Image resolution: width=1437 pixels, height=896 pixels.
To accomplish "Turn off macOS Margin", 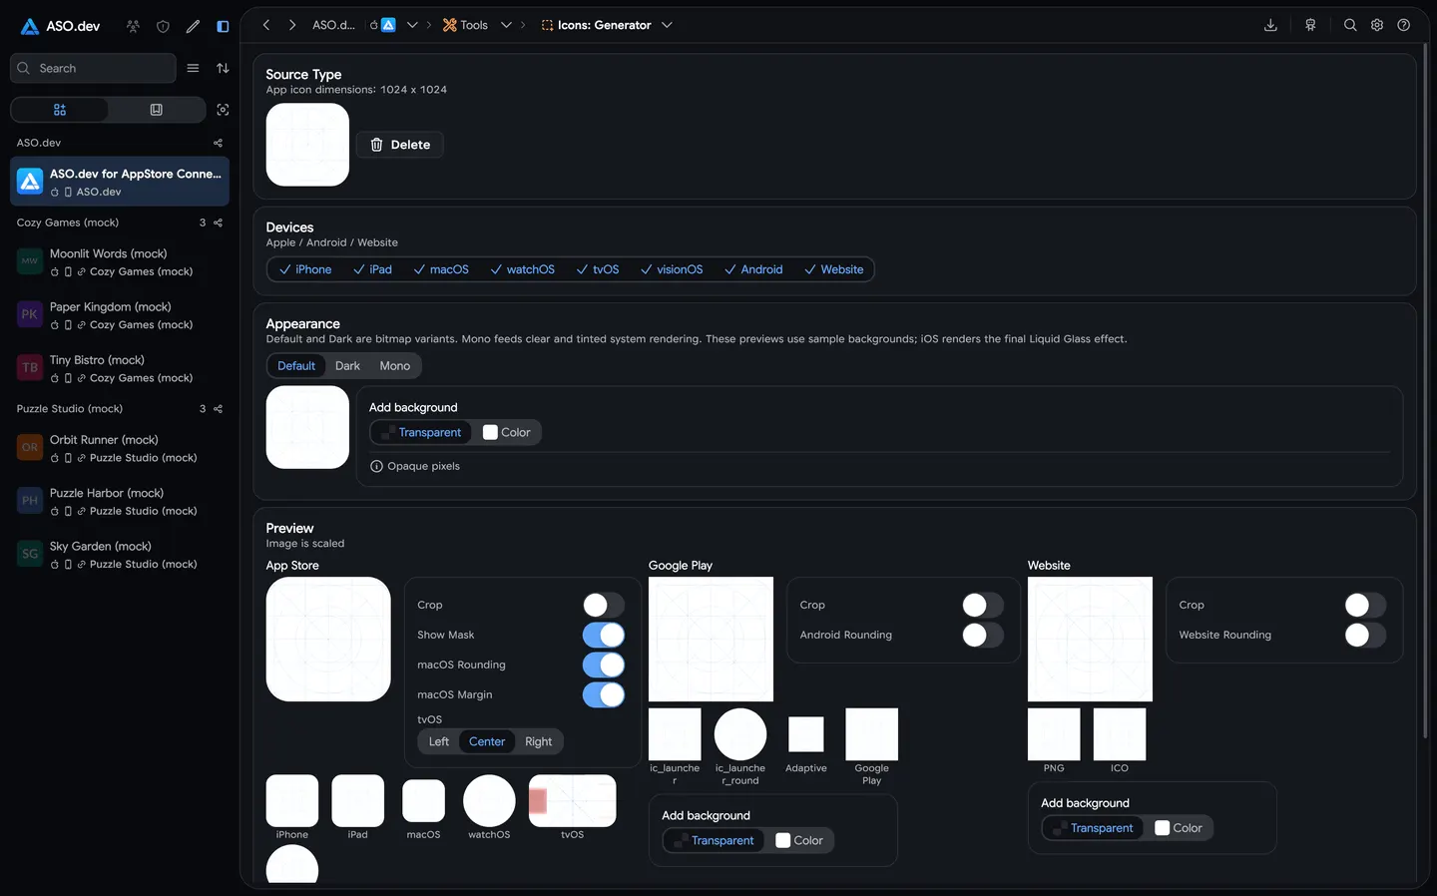I will click(604, 694).
